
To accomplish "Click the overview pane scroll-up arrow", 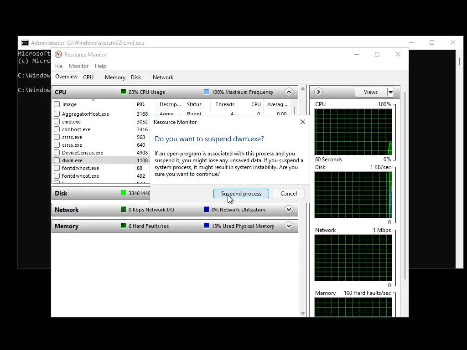I will click(x=303, y=88).
